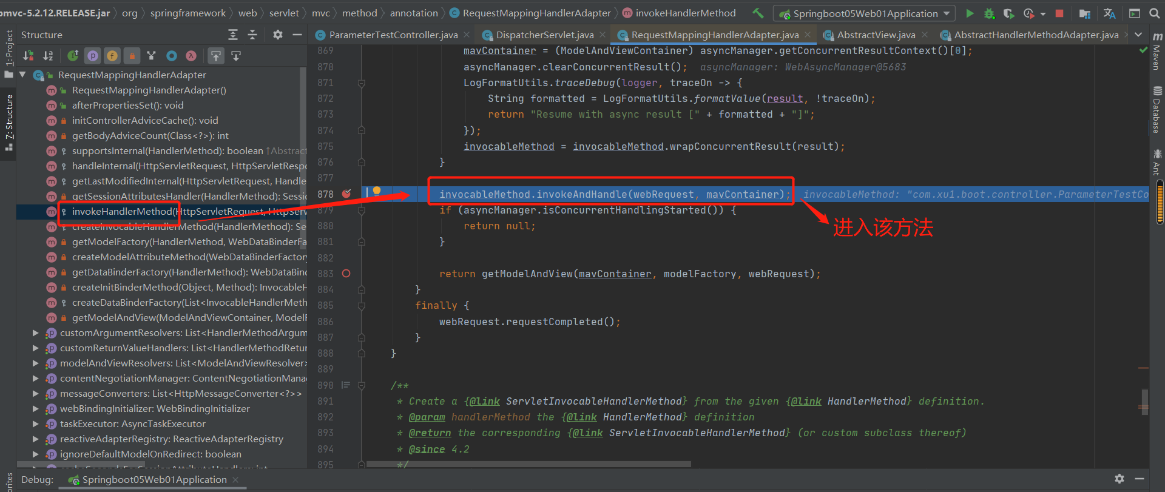
Task: Expand modelAndViewResolvers node
Action: click(35, 363)
